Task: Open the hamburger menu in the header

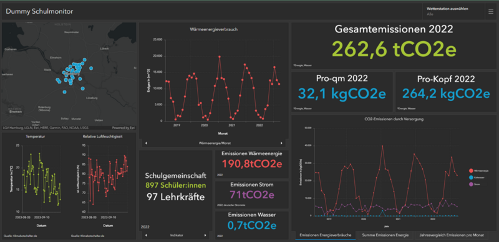Action: click(x=491, y=12)
